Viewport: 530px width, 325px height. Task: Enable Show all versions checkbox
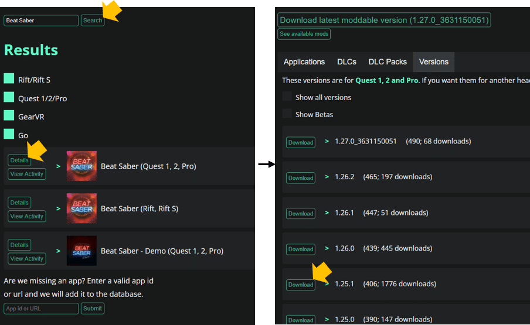coord(287,97)
